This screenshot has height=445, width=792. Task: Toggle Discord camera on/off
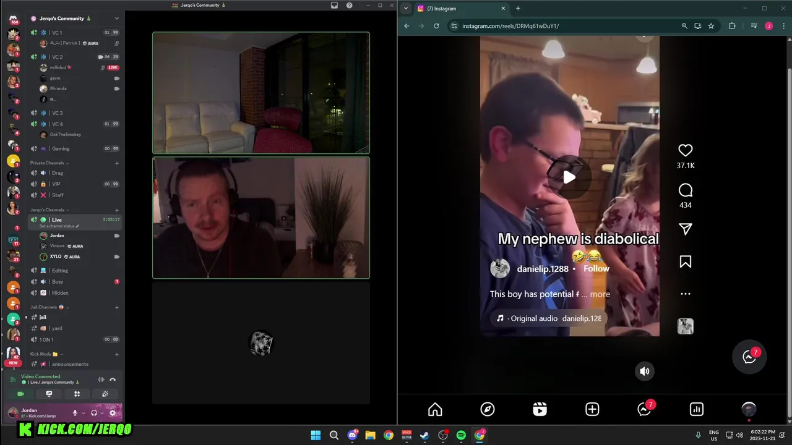click(20, 394)
